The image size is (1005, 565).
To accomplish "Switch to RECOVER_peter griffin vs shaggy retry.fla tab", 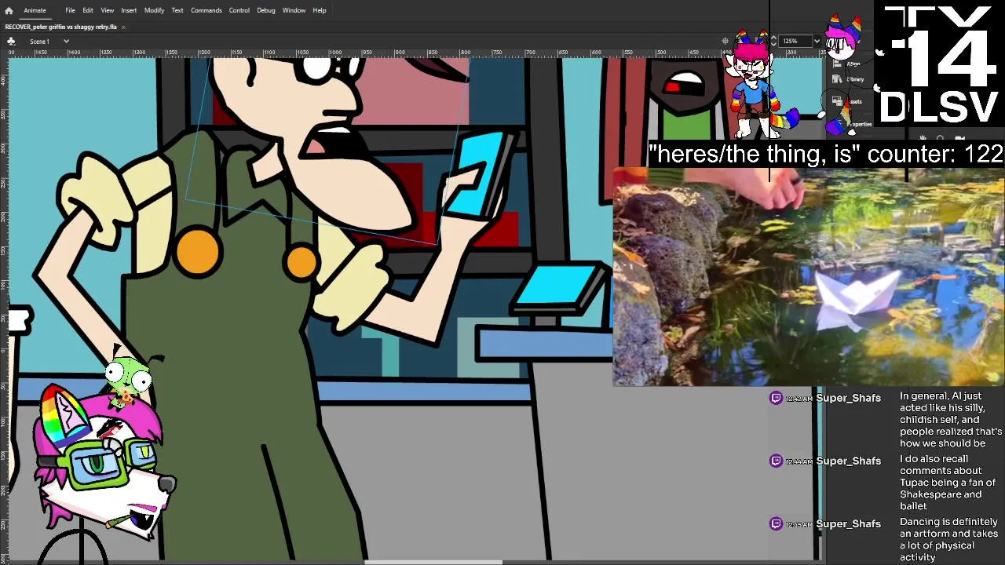I will tap(60, 27).
